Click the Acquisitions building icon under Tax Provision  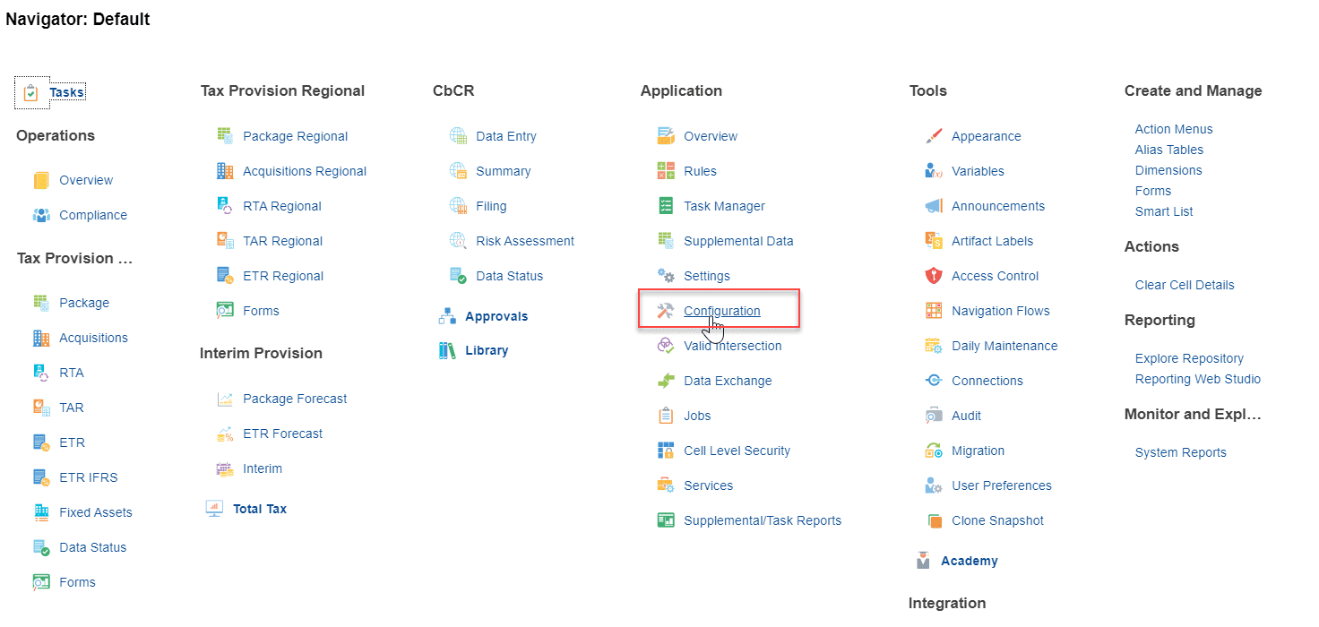[41, 338]
